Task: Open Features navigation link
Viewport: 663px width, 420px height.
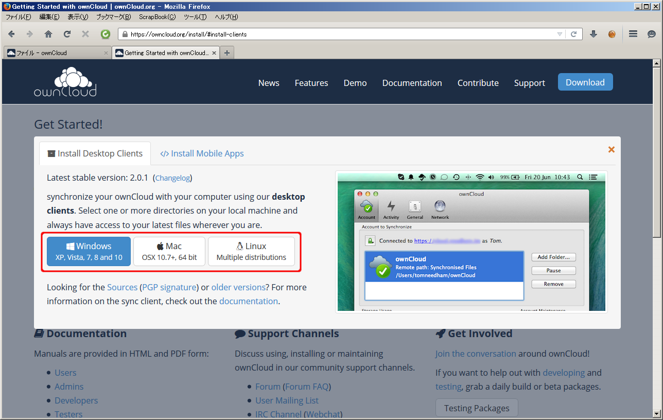Action: 311,83
